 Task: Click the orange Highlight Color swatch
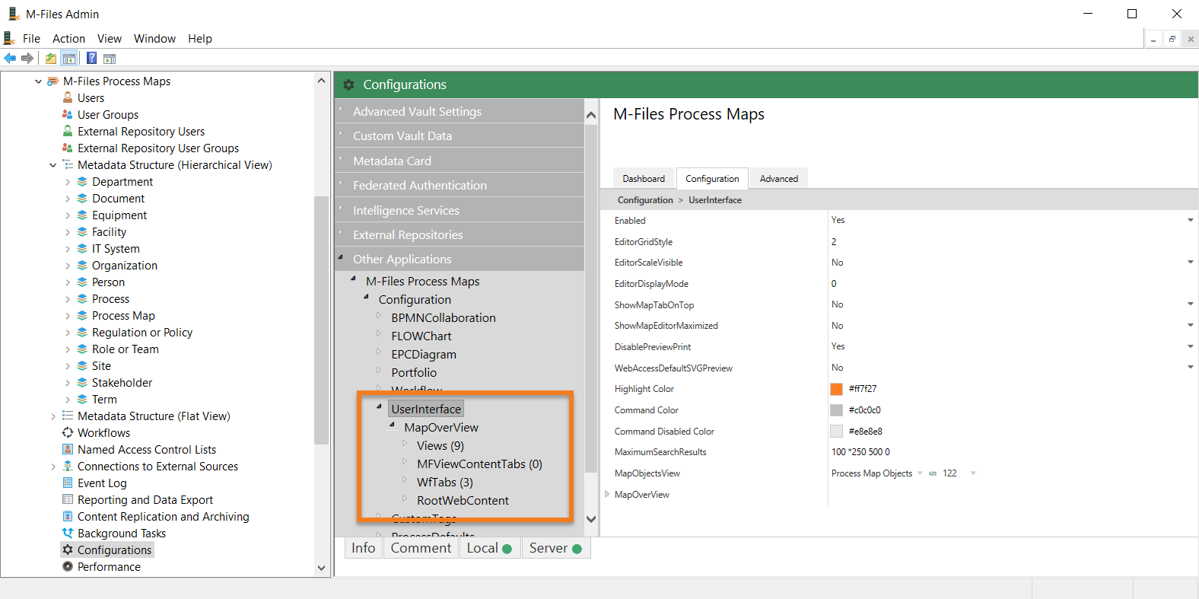click(836, 389)
